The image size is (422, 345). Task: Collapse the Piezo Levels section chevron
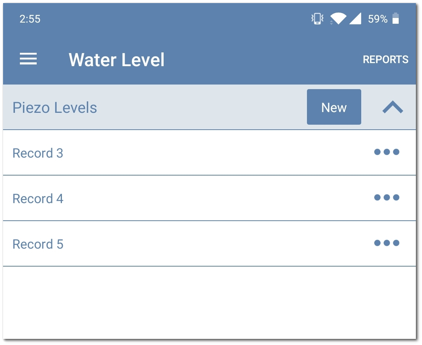point(393,107)
